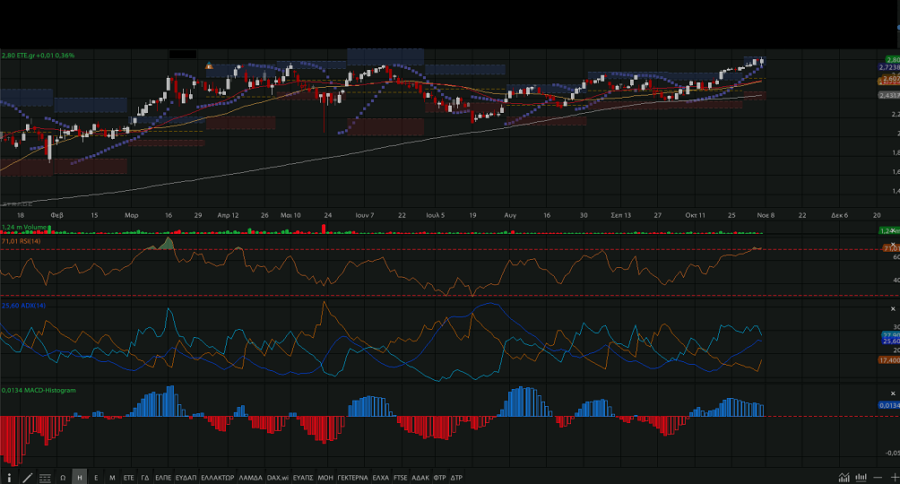Zoom in with the plus icon
The image size is (900, 484).
[894, 478]
